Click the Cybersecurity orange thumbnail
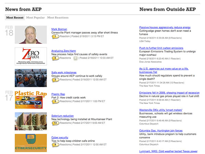 click(x=31, y=143)
